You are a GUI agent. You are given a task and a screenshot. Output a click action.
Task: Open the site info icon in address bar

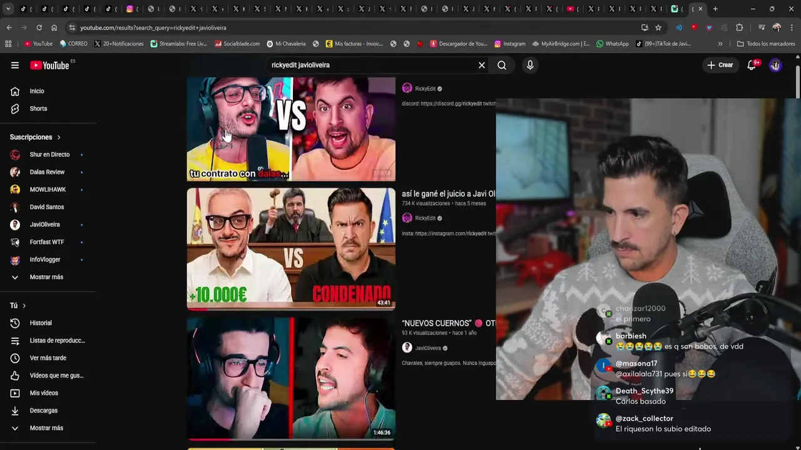(72, 27)
